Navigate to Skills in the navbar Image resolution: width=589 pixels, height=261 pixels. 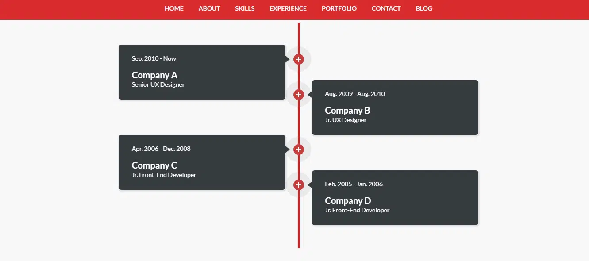pos(245,8)
